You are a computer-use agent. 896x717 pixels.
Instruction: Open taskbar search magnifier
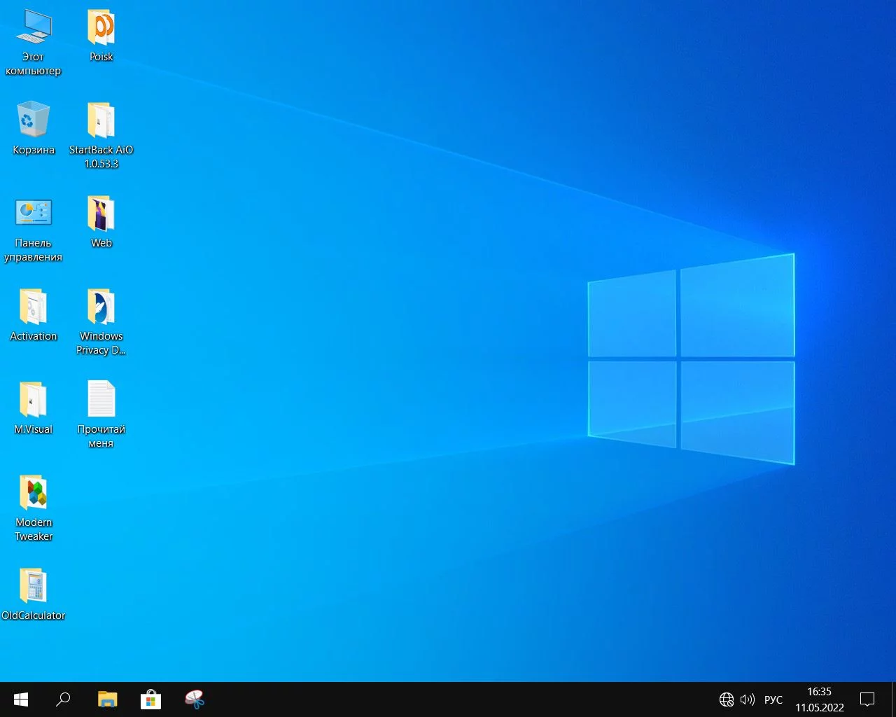pyautogui.click(x=63, y=699)
